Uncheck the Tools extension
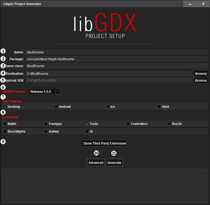This screenshot has width=210, height=205. coord(87,124)
